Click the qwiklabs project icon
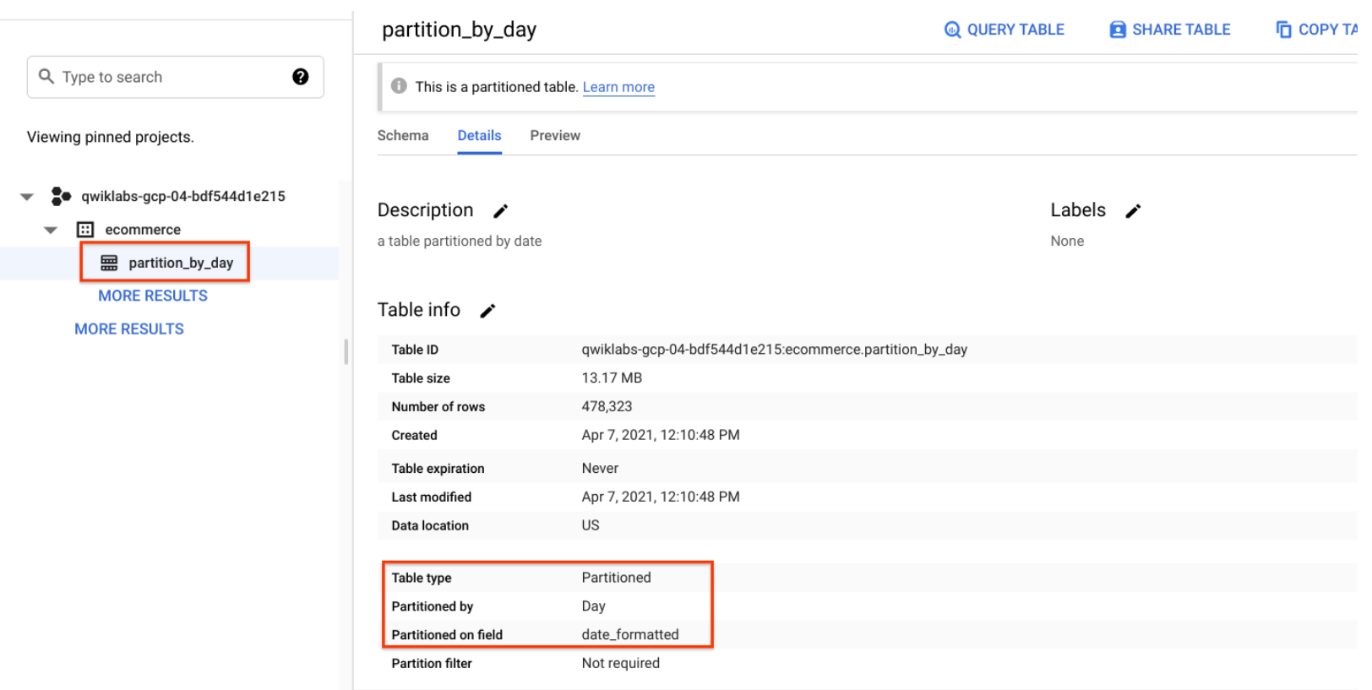1372x690 pixels. pos(61,196)
